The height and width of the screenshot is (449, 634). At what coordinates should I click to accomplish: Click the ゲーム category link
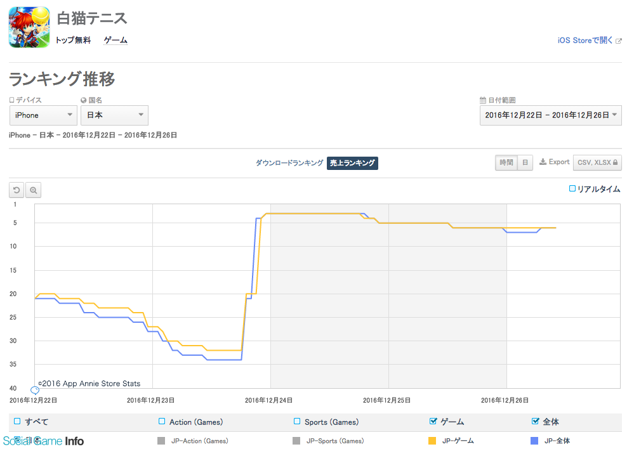click(x=116, y=40)
